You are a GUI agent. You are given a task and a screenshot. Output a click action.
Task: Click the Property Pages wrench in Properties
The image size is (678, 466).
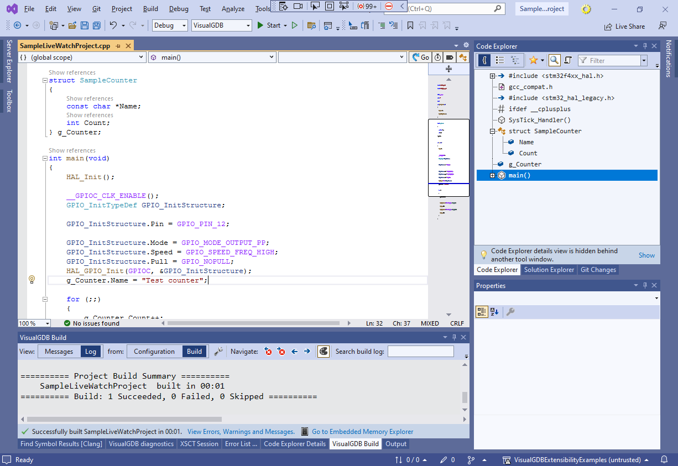pos(510,312)
